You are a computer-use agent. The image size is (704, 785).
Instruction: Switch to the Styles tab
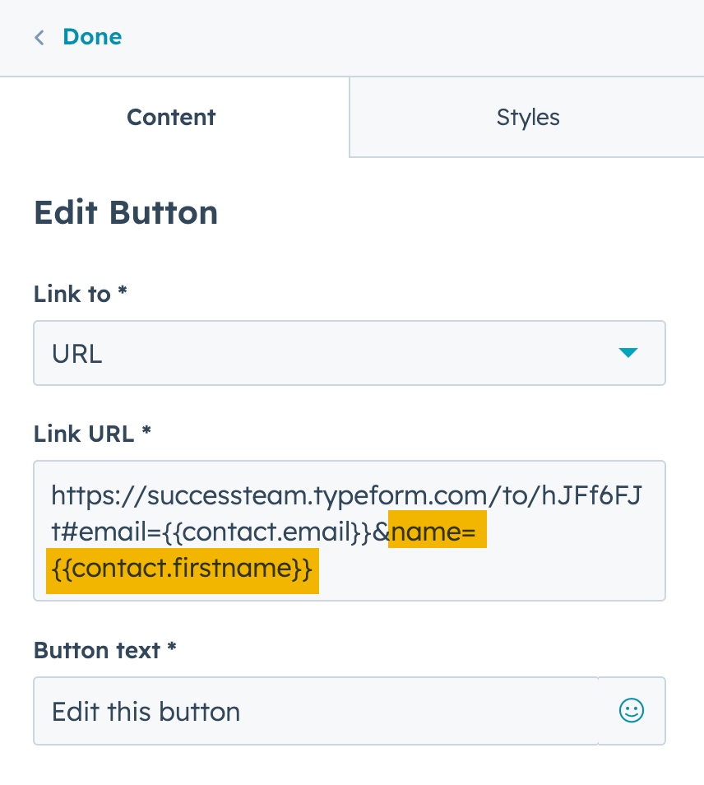point(527,117)
